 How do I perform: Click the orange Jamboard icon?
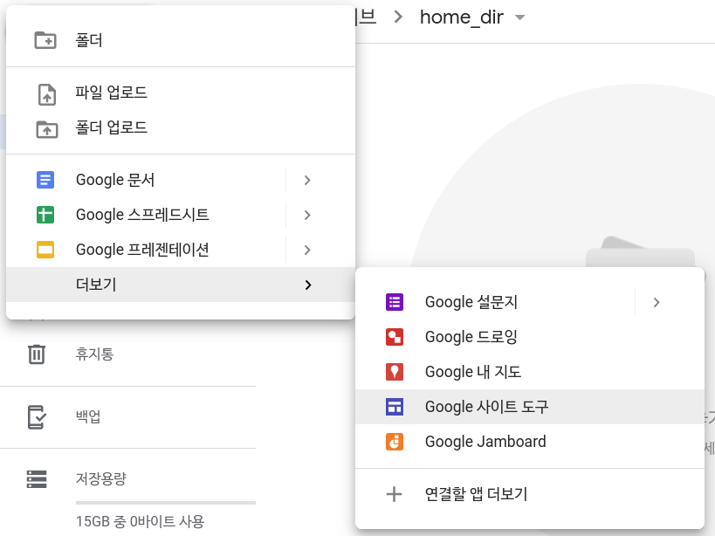(395, 442)
